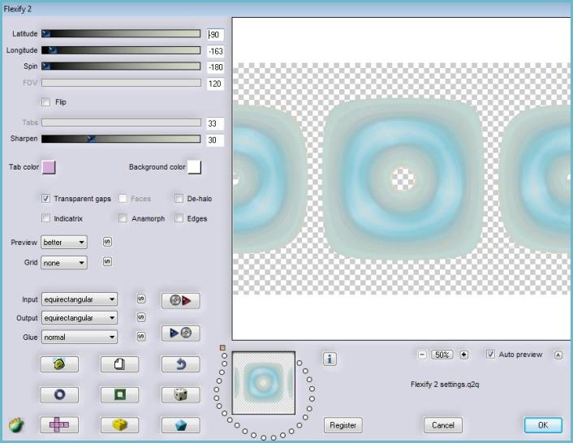573x443 pixels.
Task: Open the Input projection dropdown
Action: [80, 299]
